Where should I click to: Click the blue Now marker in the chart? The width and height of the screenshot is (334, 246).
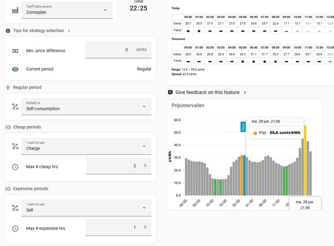243,127
